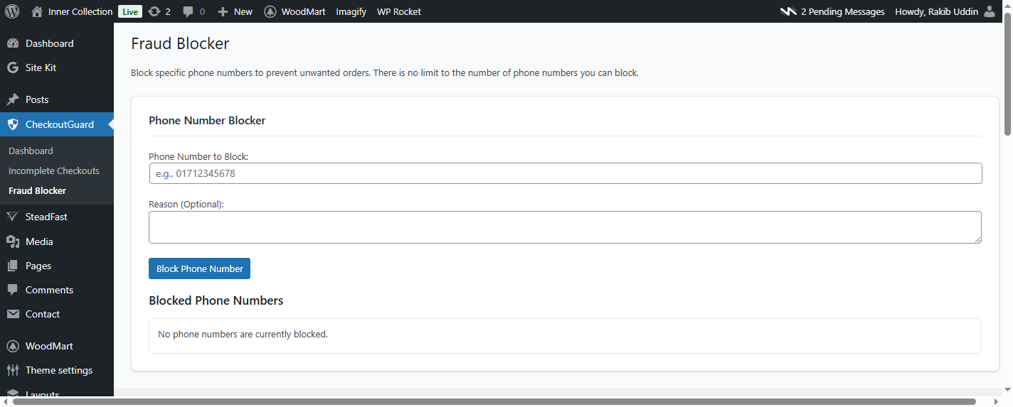Open Howdy, Rakib Uddin account menu
Viewport: 1013px width, 407px height.
coord(936,11)
